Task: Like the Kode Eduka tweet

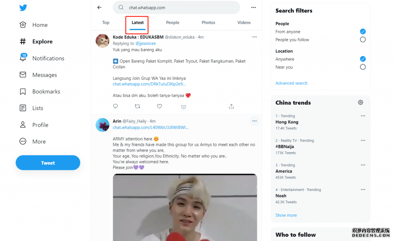Action: 159,106
